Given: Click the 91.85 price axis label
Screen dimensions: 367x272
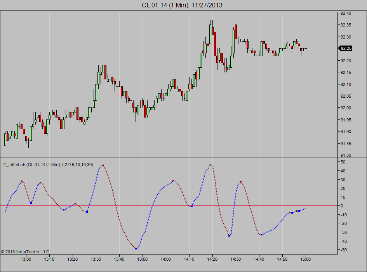Looking at the screenshot, I should click(346, 144).
